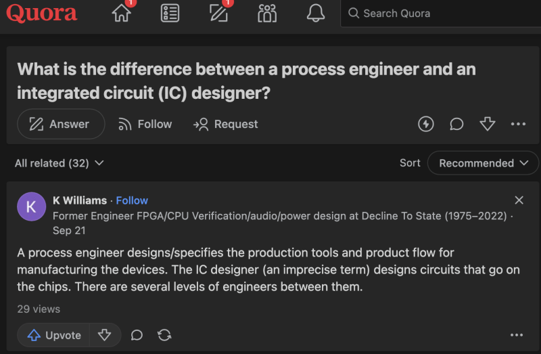This screenshot has height=354, width=541.
Task: Open comments on the question
Action: [457, 124]
